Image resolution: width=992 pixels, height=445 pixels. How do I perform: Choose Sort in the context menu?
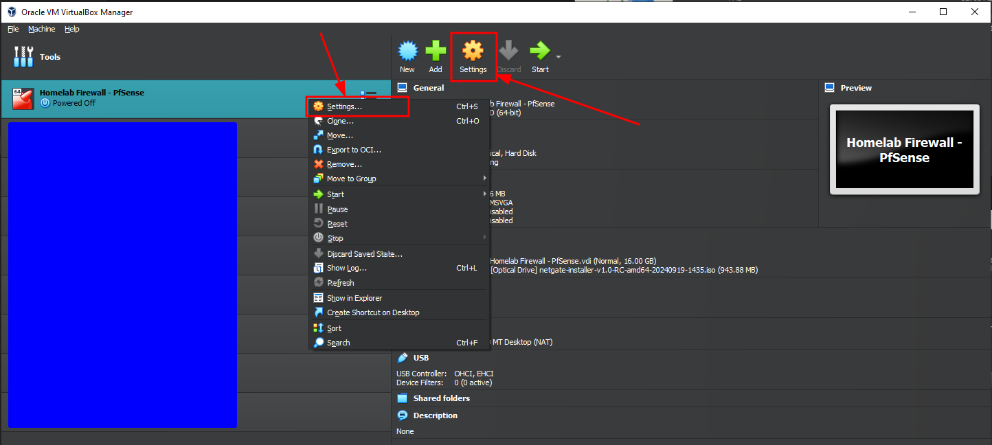pyautogui.click(x=399, y=328)
